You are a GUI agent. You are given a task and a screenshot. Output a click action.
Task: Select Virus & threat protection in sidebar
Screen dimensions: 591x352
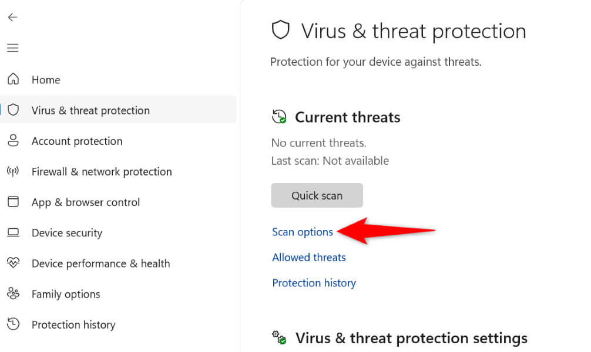click(90, 110)
